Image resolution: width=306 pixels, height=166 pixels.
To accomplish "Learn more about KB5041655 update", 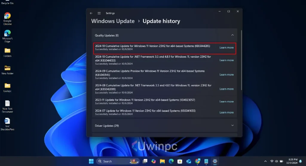I will 227,112.
